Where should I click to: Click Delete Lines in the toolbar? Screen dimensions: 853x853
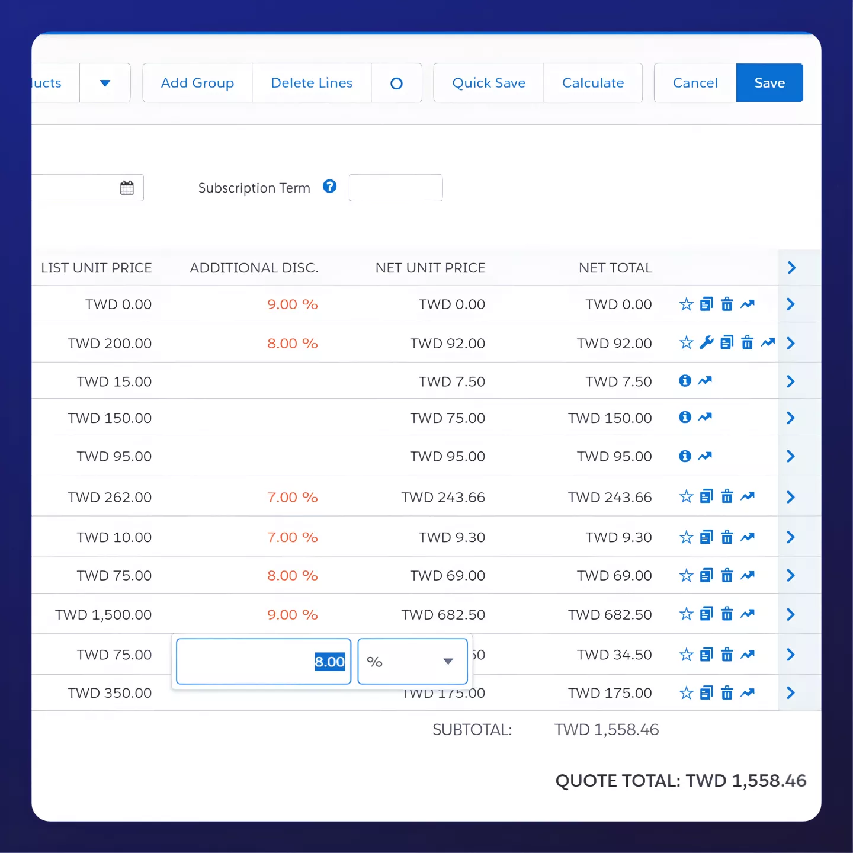pyautogui.click(x=312, y=83)
